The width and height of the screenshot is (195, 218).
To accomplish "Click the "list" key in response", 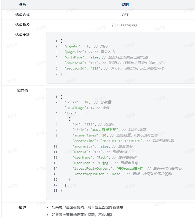I will click(x=70, y=113).
